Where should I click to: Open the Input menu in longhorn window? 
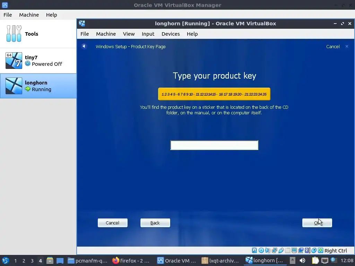[148, 34]
